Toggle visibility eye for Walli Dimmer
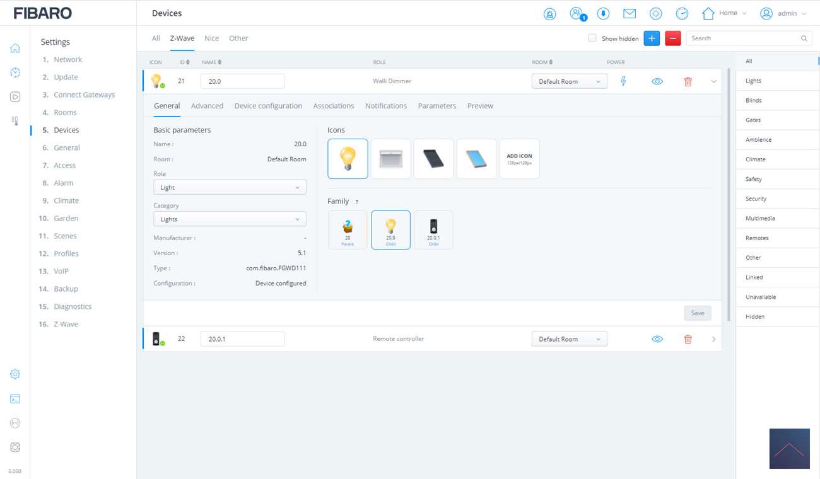Viewport: 820px width, 479px height. pyautogui.click(x=657, y=81)
